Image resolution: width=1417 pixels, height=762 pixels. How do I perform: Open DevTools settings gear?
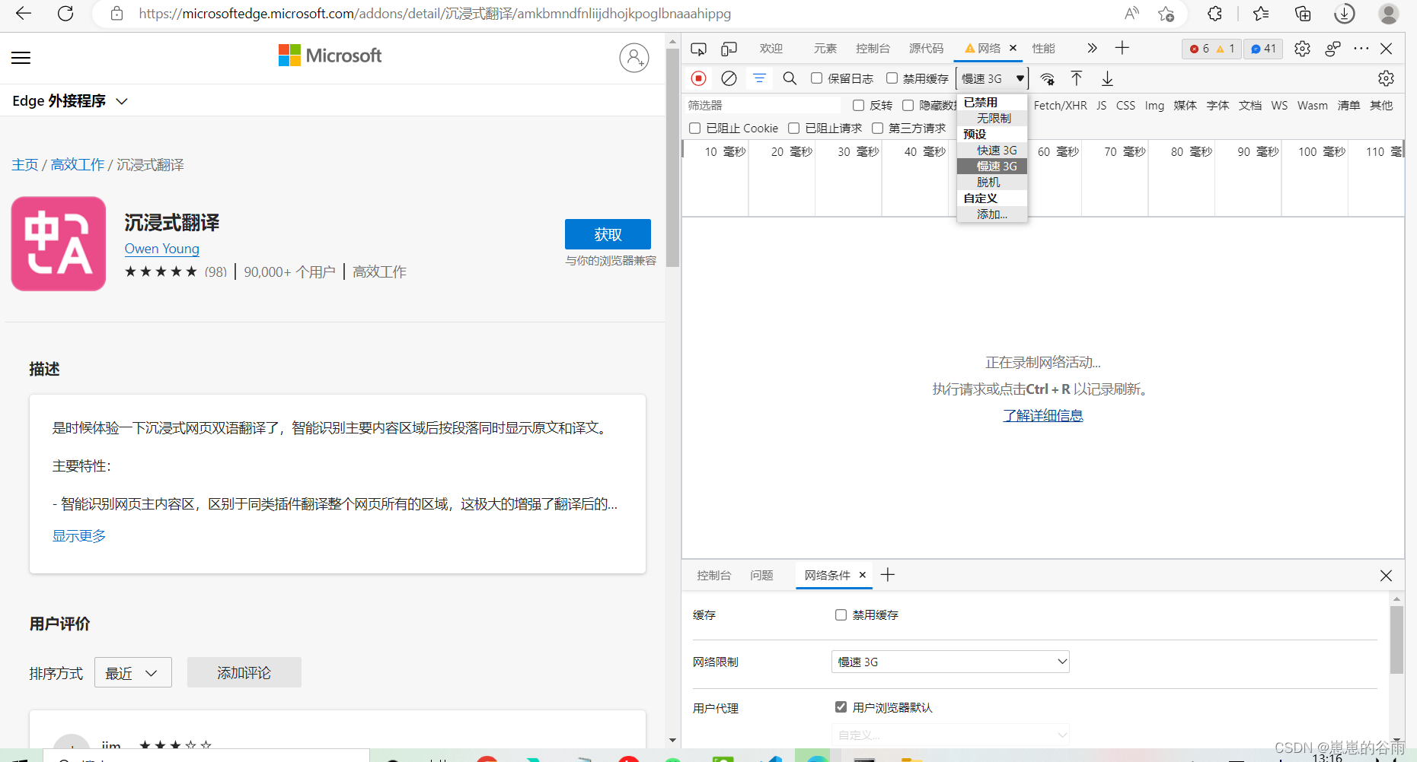coord(1302,49)
